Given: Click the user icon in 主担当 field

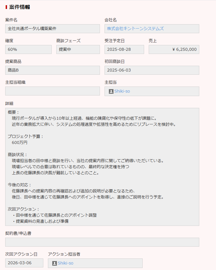Looking at the screenshot, I should point(111,91).
